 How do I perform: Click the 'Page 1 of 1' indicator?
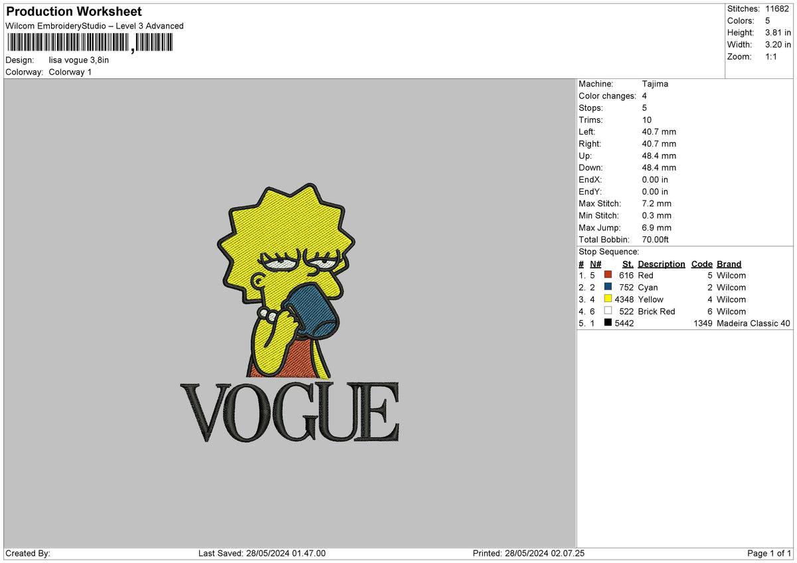pos(770,553)
